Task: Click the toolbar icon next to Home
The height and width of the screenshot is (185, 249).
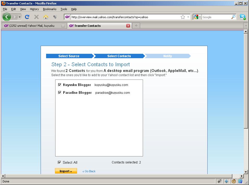Action: [55, 17]
